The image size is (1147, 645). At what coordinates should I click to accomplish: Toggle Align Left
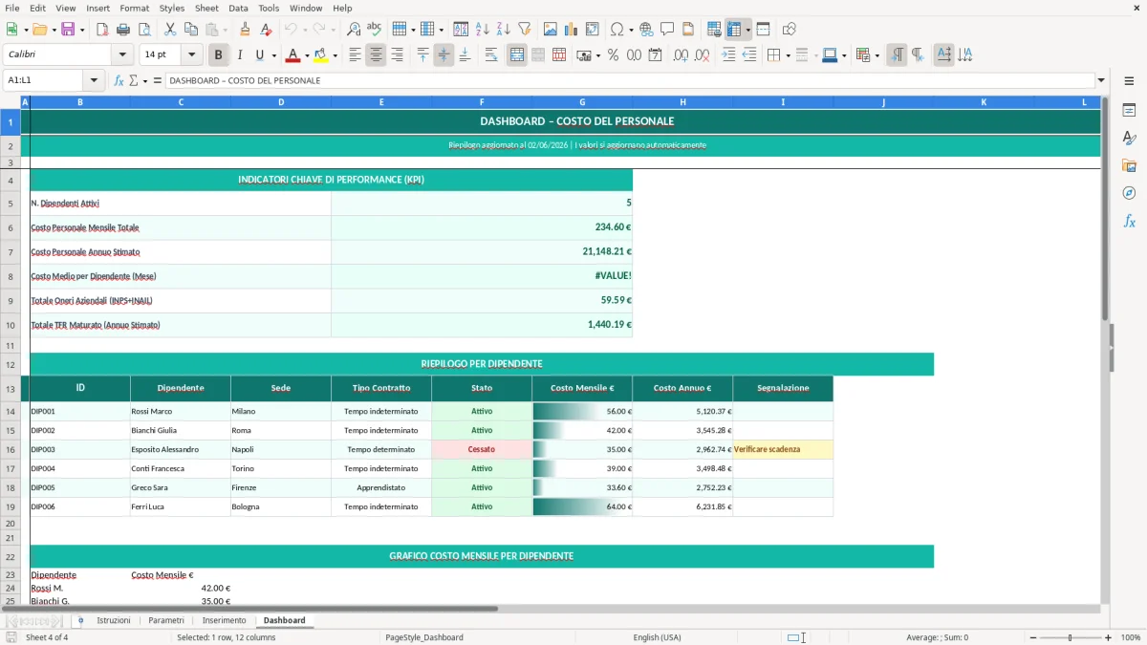(355, 55)
